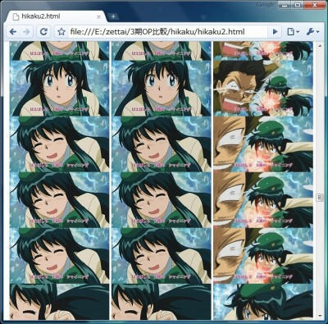Click middle-column open-eyed girl frame

[x=162, y=89]
